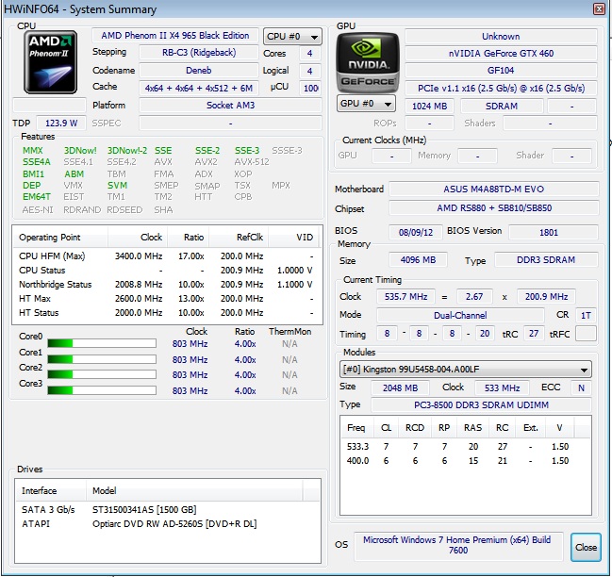The height and width of the screenshot is (577, 612).
Task: Open the CPU #0 selector dropdown
Action: click(292, 36)
